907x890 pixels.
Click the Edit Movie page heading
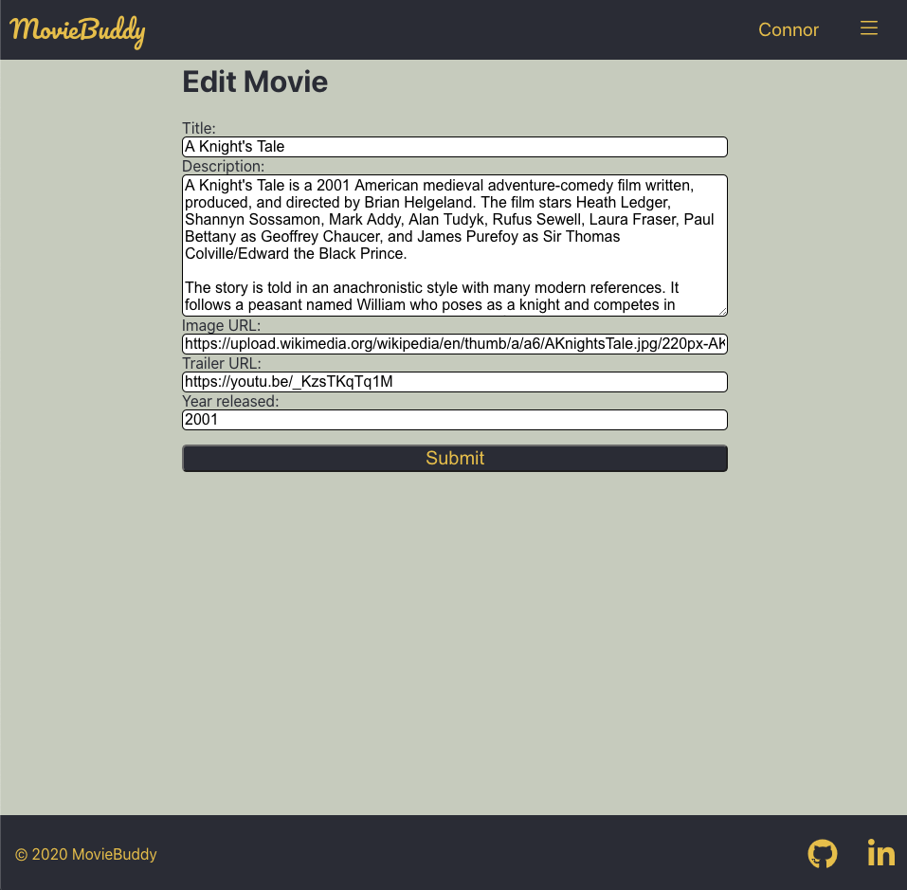pos(254,82)
